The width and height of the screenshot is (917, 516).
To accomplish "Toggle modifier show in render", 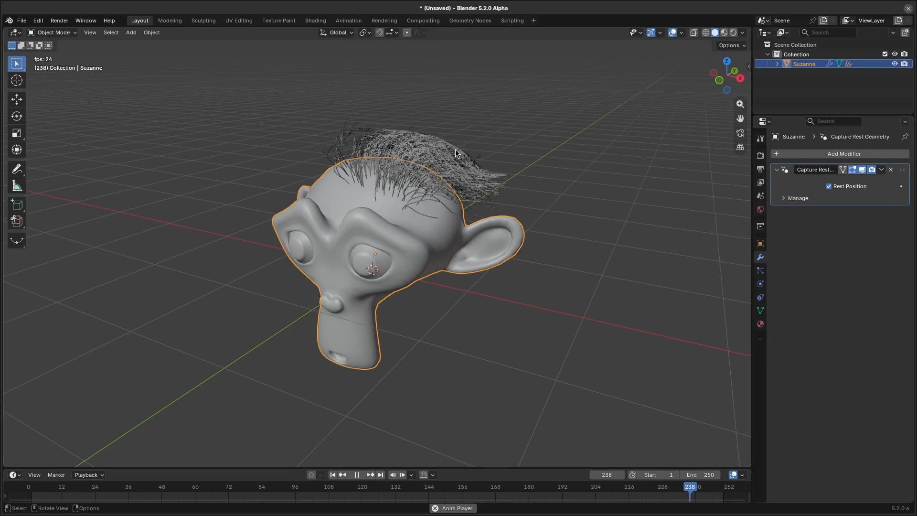I will pyautogui.click(x=872, y=170).
